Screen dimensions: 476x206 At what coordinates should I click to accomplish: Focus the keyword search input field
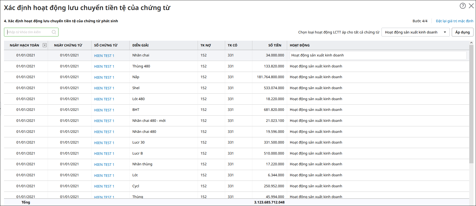[29, 32]
